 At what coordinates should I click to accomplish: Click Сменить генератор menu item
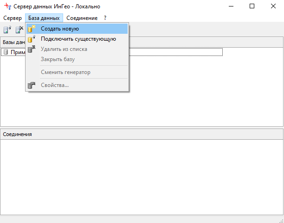tap(77, 72)
